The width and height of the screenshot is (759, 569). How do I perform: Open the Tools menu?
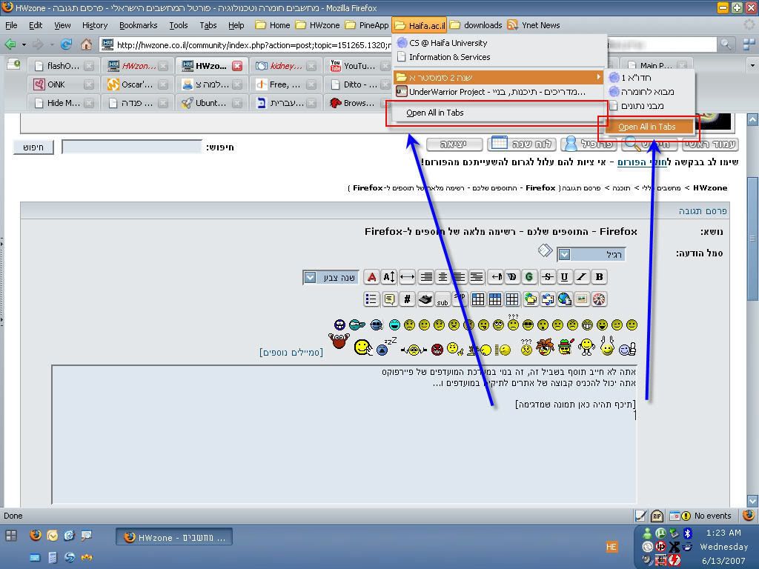(x=178, y=25)
